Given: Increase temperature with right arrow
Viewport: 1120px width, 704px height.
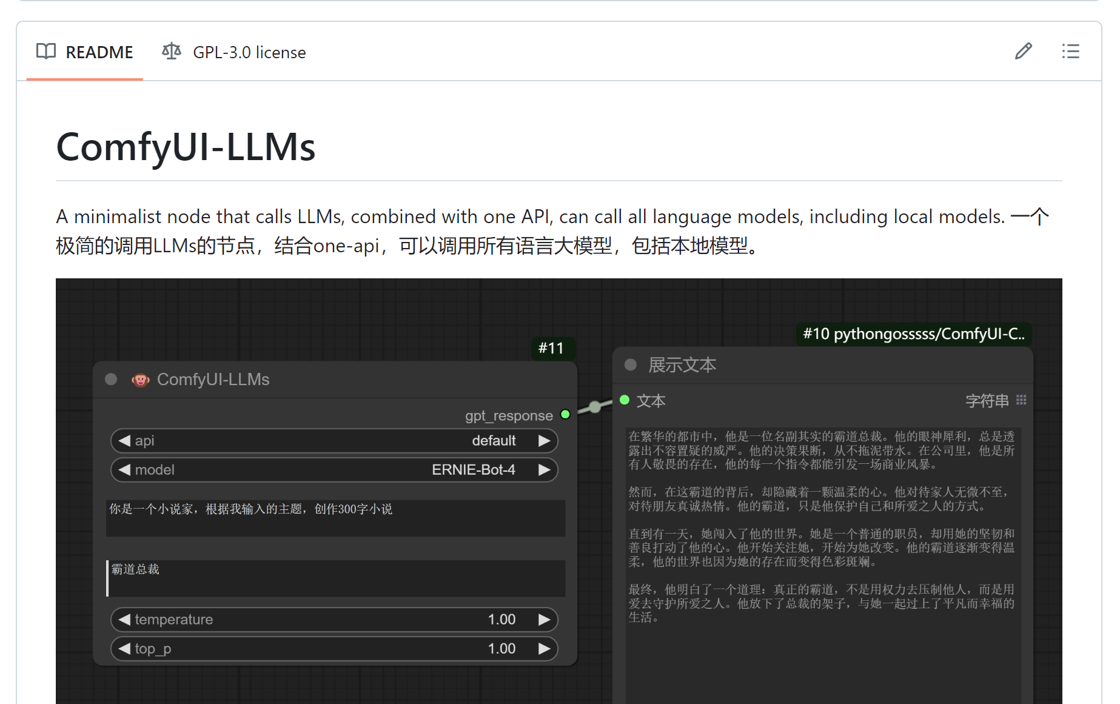Looking at the screenshot, I should point(545,620).
